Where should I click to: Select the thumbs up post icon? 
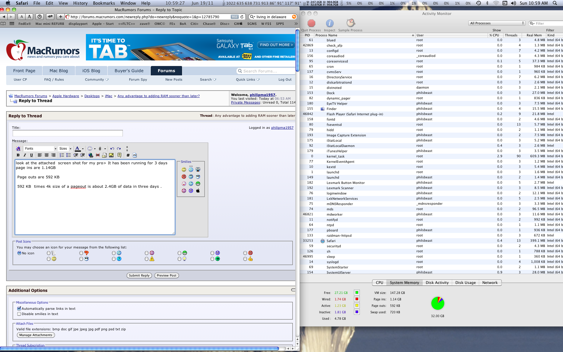[245, 259]
